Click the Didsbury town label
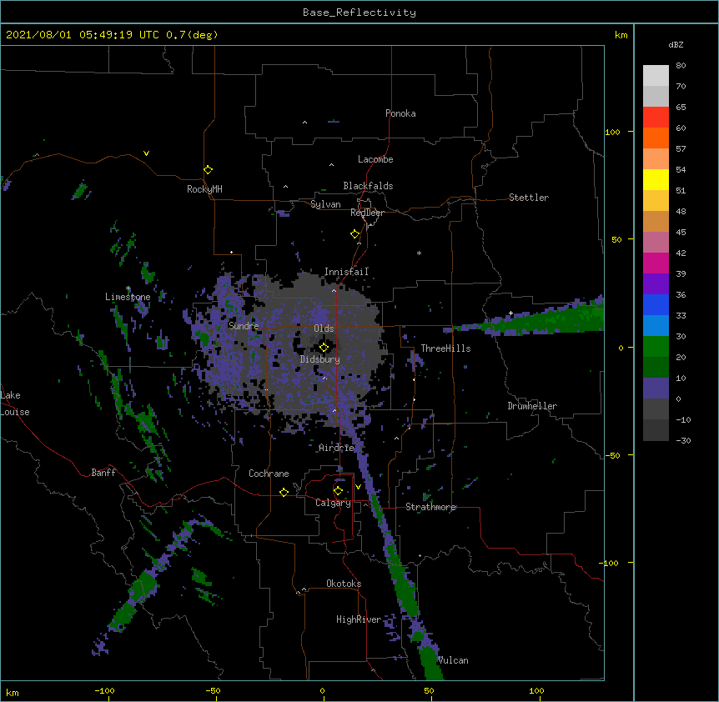719x702 pixels. tap(320, 359)
